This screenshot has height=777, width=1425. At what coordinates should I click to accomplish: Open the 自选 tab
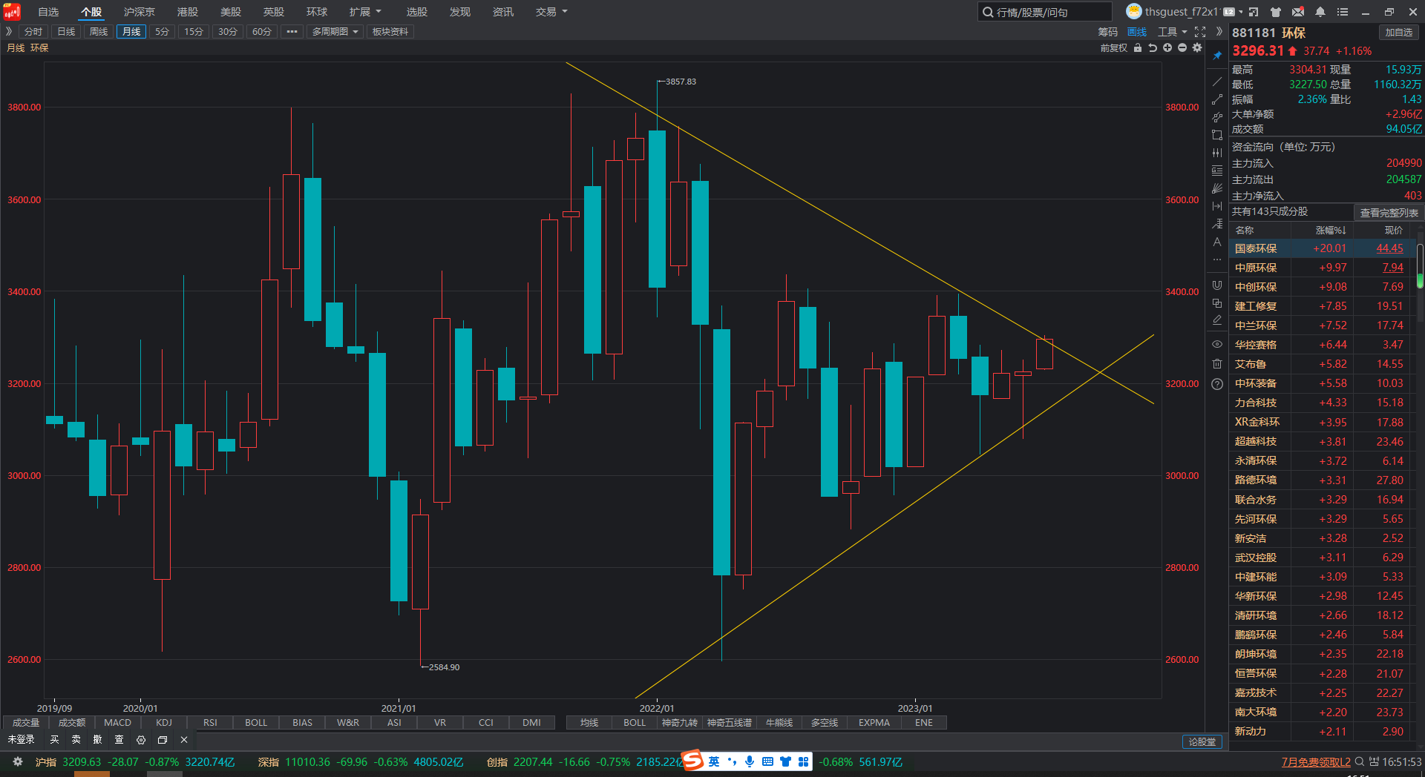point(48,12)
